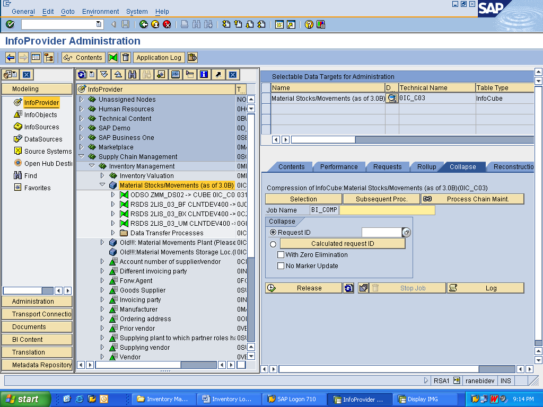
Task: Click the Refresh tree icon in InfoProvider toolbar
Action: [x=82, y=74]
